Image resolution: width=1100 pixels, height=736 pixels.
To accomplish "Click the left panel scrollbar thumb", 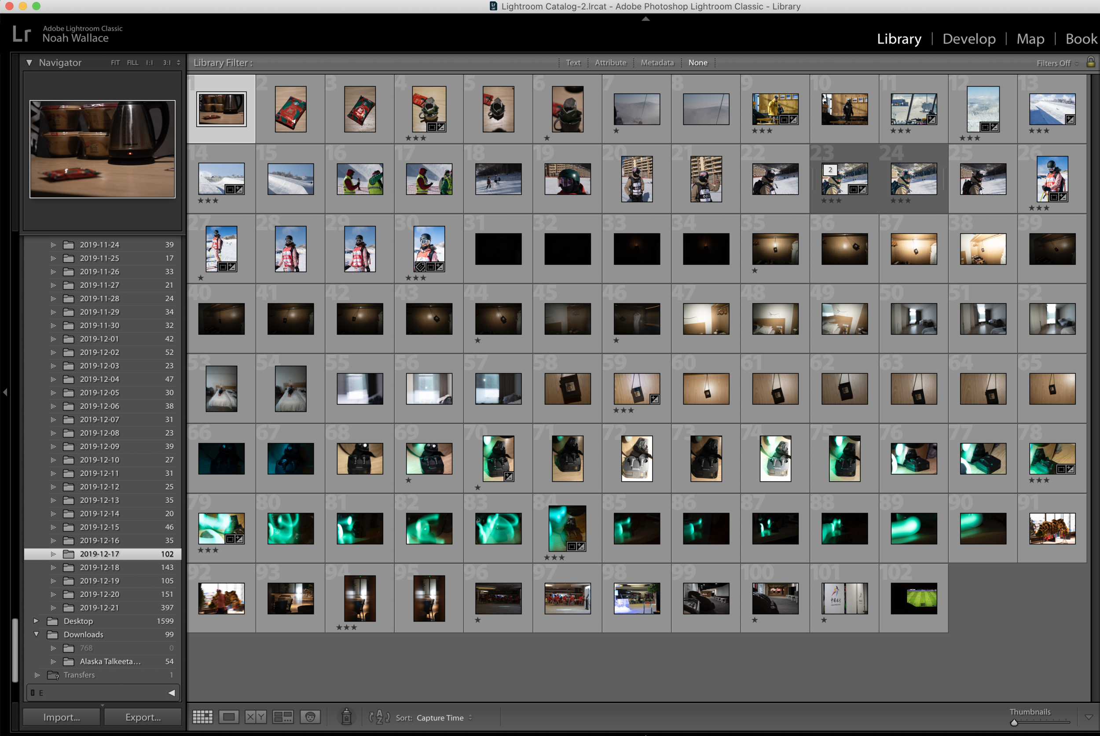I will click(x=15, y=650).
